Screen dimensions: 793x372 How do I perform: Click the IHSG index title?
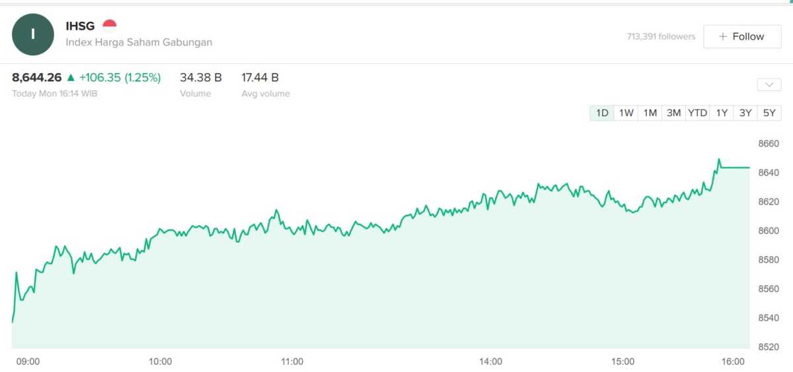coord(80,26)
